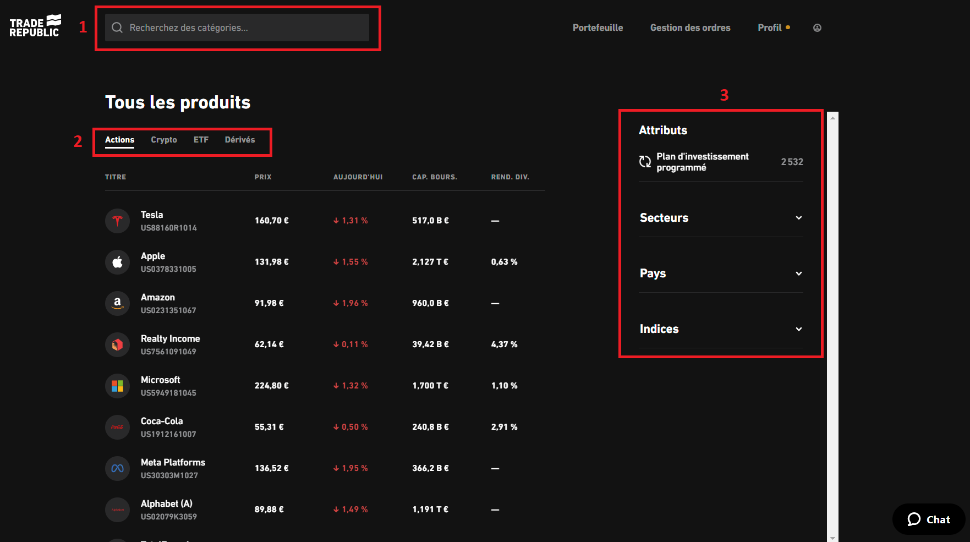Open the Coca-Cola stock name
This screenshot has width=970, height=542.
[162, 421]
